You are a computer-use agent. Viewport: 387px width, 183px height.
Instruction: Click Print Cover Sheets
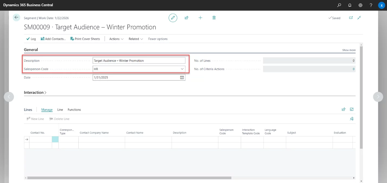[85, 39]
